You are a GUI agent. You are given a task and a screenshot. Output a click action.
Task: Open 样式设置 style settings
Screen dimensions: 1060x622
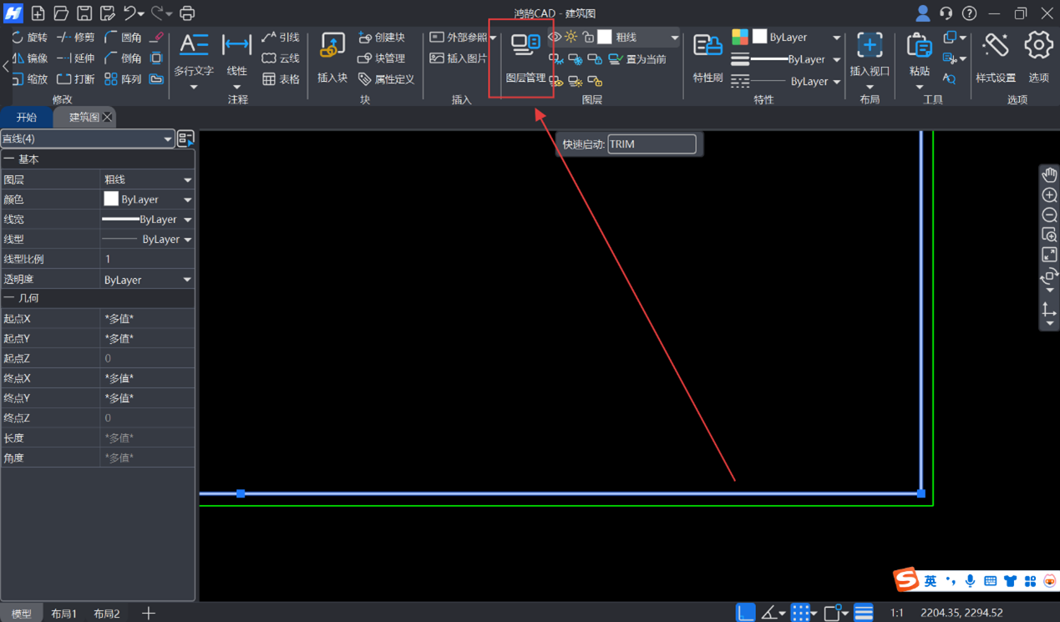(x=995, y=57)
